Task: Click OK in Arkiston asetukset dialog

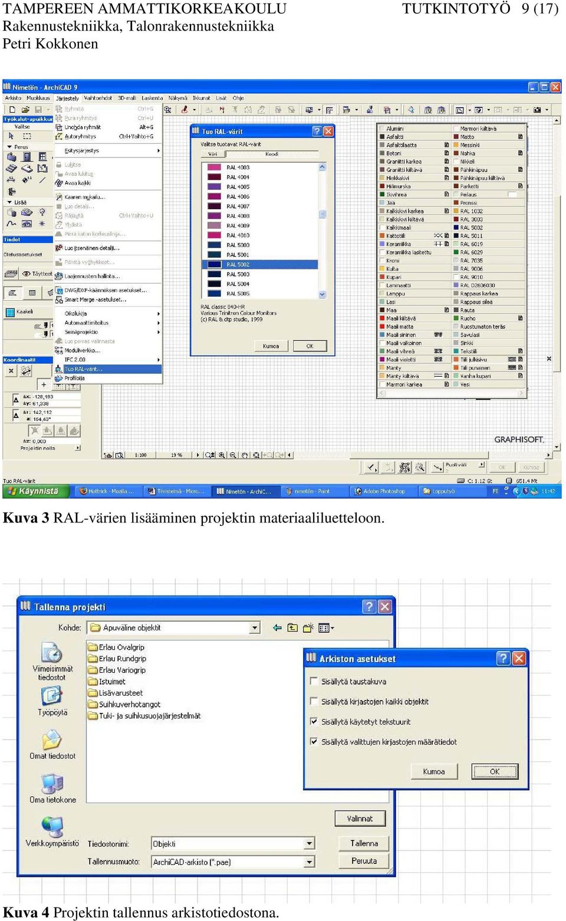Action: [495, 771]
